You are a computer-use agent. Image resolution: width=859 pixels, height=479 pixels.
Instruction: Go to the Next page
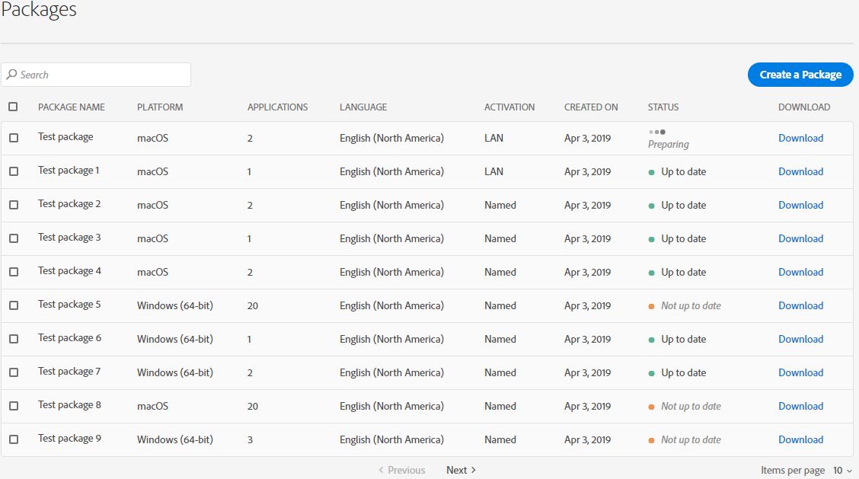[x=461, y=470]
